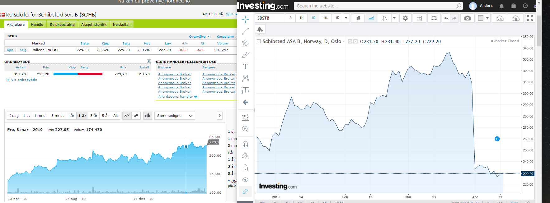Open the Sammenligne dropdown
The width and height of the screenshot is (550, 203).
(175, 116)
